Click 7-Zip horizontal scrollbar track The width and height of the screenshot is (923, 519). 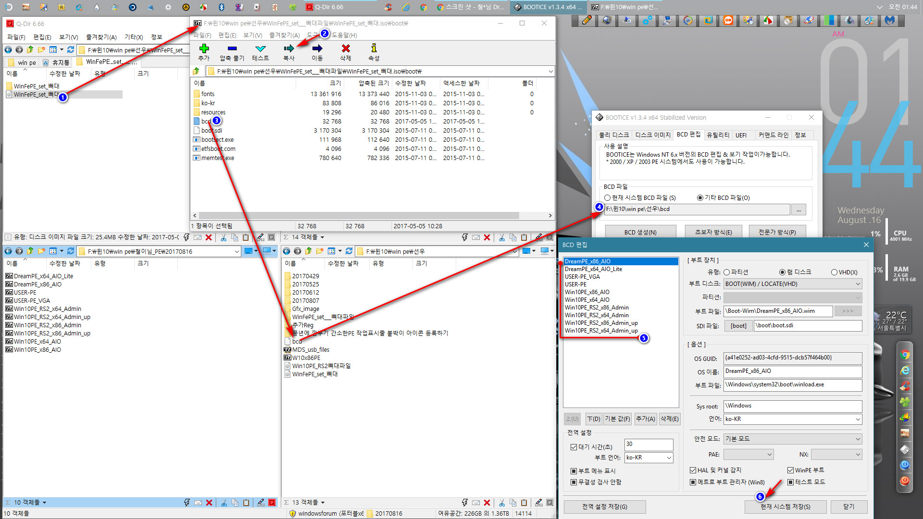(359, 216)
